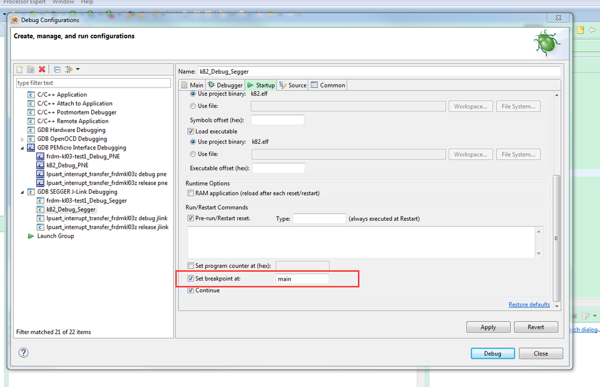This screenshot has width=600, height=387.
Task: Select C/C++ Attach to Application type
Action: coord(74,103)
